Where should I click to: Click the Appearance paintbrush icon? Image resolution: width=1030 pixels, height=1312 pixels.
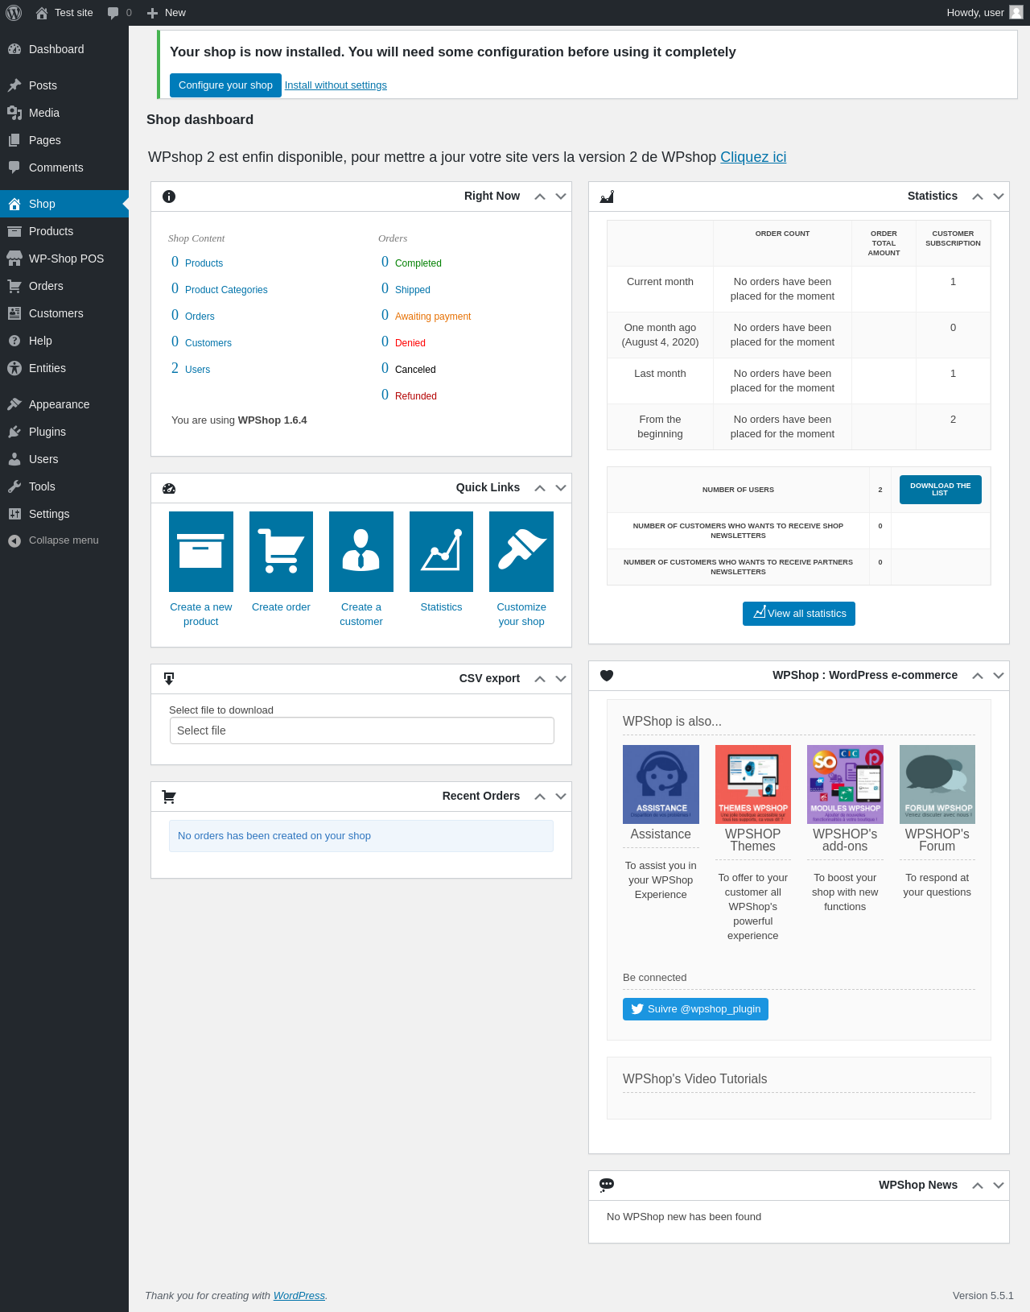pos(14,404)
